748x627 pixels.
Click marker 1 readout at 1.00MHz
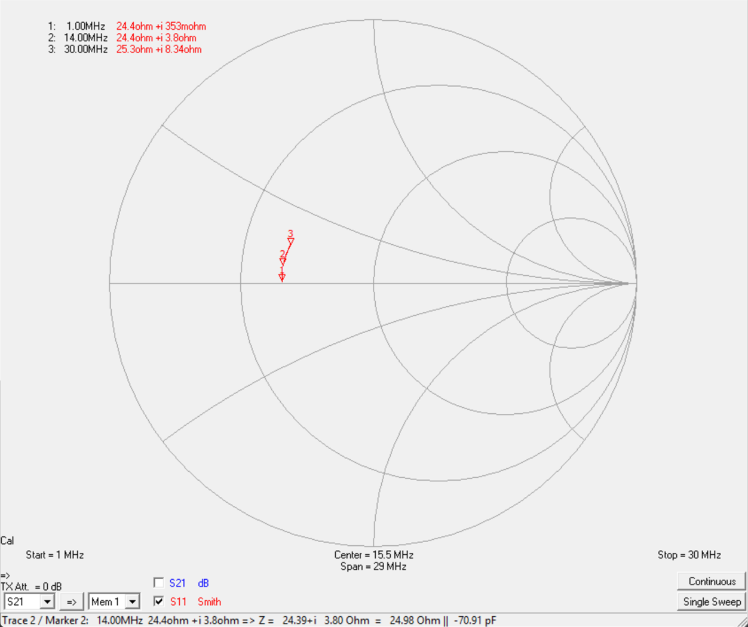point(127,26)
